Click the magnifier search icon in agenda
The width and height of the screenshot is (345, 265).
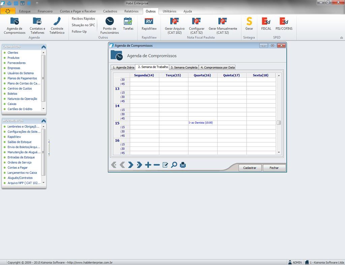coord(174,165)
